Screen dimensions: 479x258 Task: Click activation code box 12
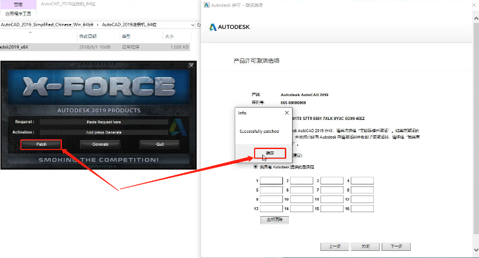(362, 199)
